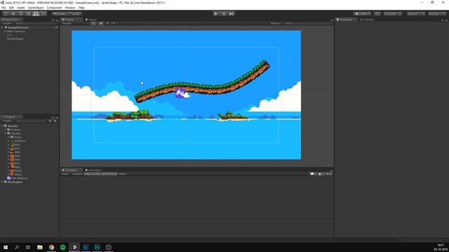This screenshot has height=252, width=449.
Task: Collapse the SampleScene hierarchy entry
Action: click(3, 27)
